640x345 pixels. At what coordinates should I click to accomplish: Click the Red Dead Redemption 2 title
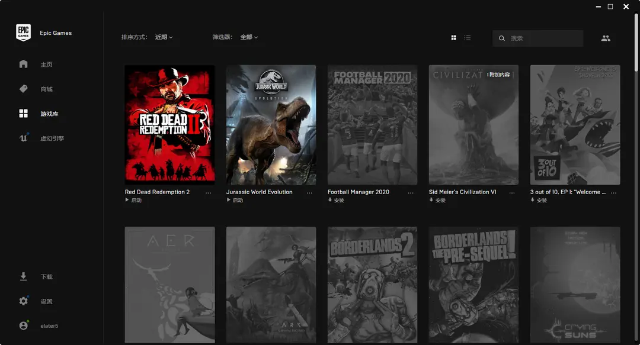(157, 192)
